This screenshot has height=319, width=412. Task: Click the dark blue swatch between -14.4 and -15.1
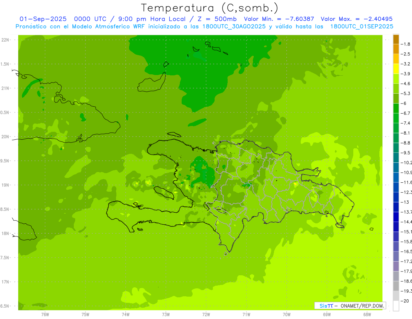click(396, 227)
